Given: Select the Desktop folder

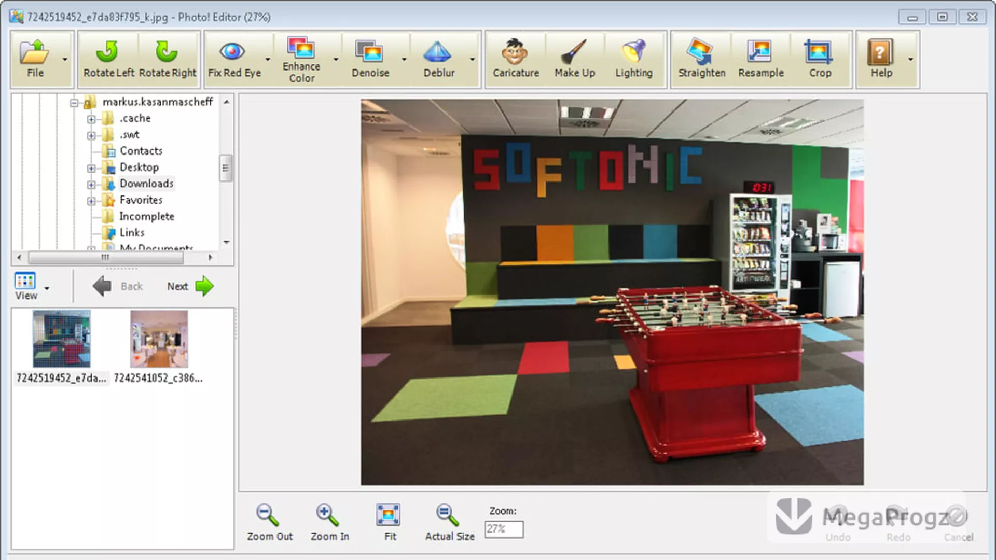Looking at the screenshot, I should (139, 167).
